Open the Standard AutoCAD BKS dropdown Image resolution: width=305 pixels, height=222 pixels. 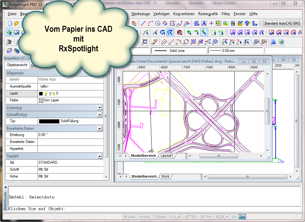[x=282, y=23]
